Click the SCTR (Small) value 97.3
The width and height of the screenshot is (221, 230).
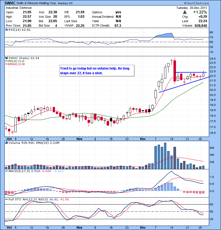click(118, 26)
